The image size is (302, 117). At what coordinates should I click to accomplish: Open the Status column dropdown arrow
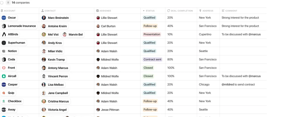[144, 11]
